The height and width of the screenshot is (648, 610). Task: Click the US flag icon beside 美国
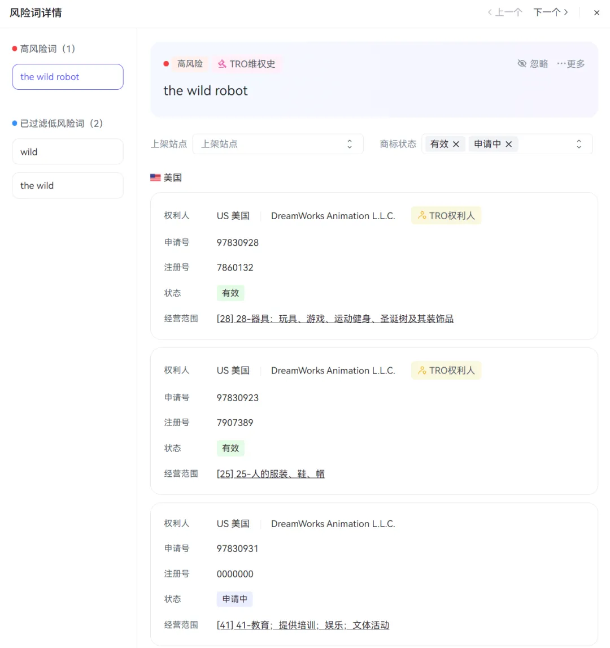pos(155,178)
